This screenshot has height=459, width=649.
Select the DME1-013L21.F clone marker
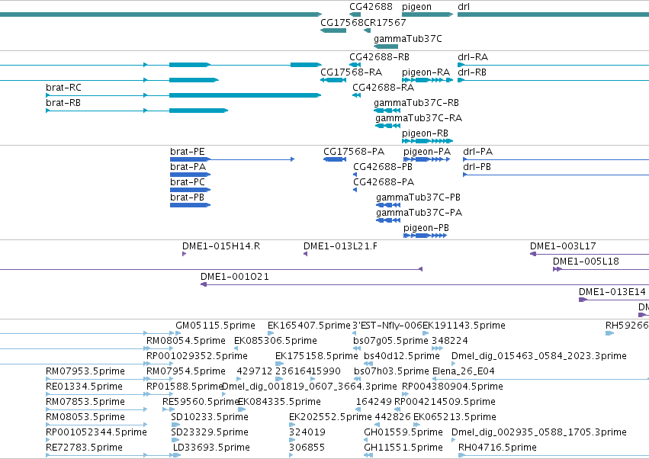(306, 254)
